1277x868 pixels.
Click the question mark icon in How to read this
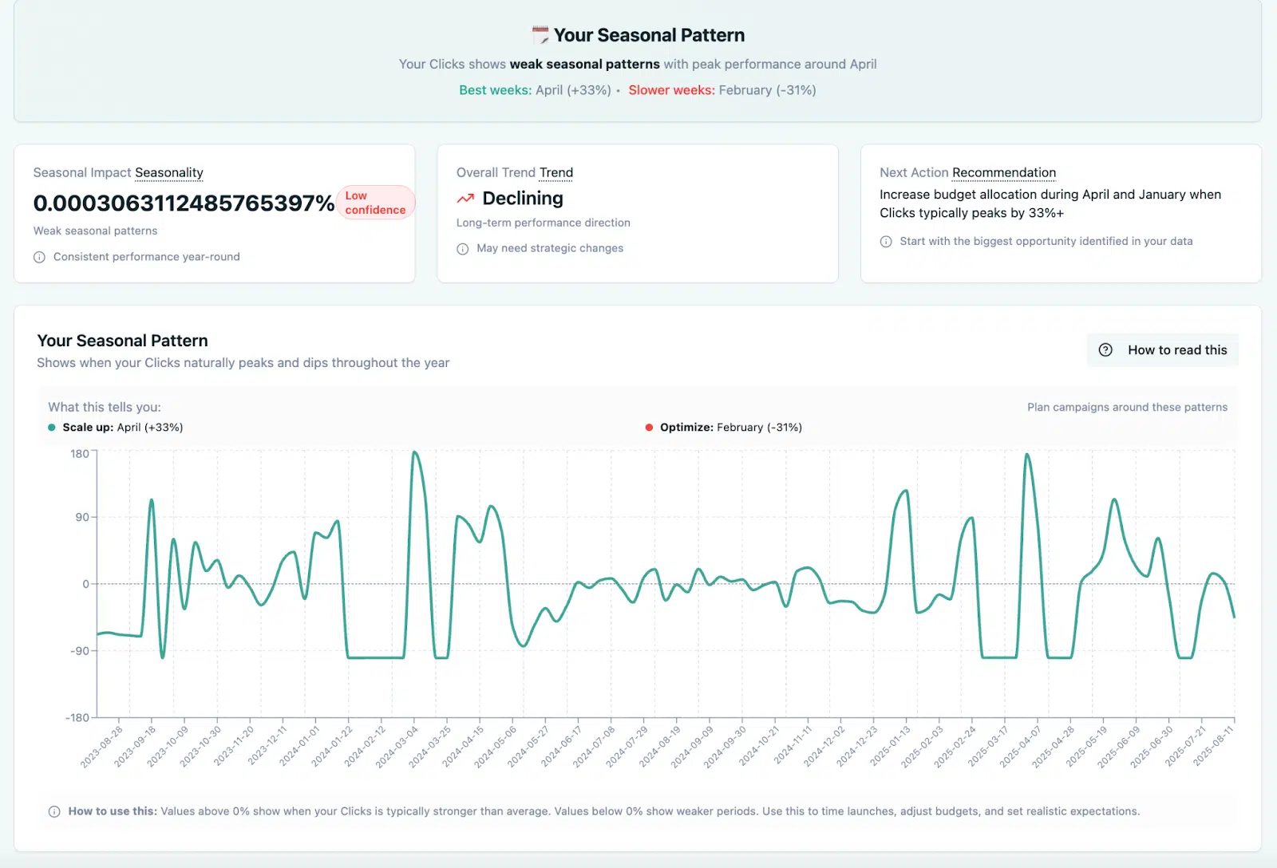(1105, 349)
